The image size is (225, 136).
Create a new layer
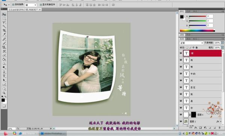point(215,127)
